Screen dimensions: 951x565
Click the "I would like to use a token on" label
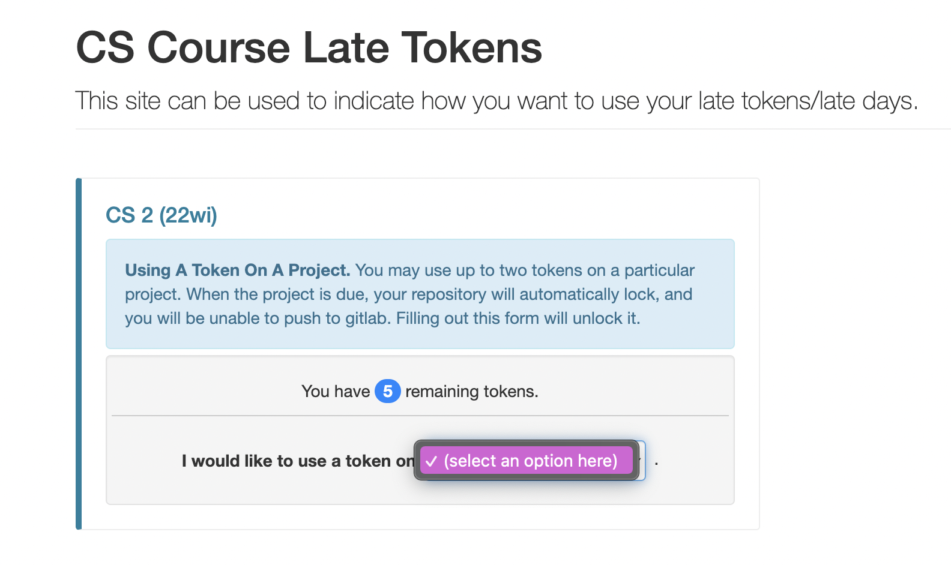[x=297, y=461]
